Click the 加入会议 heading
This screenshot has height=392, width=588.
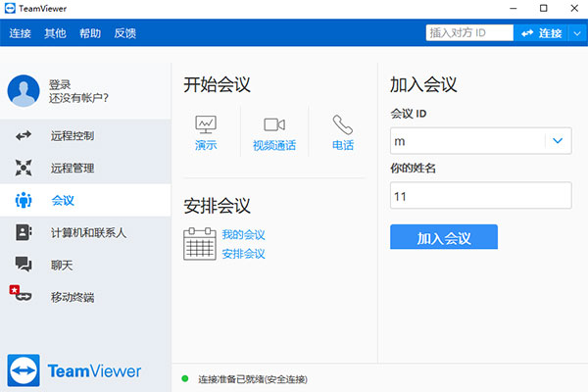(423, 84)
